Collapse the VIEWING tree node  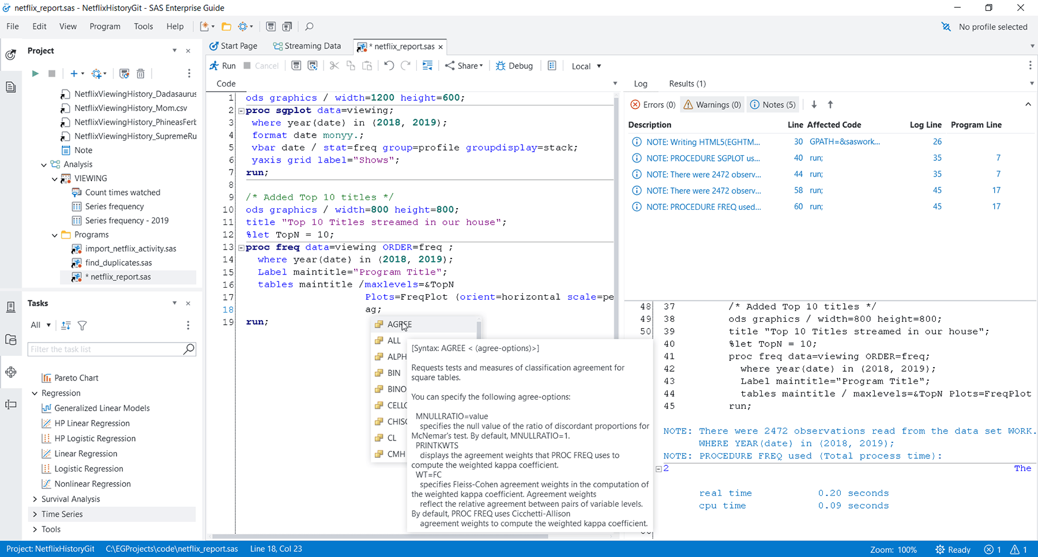(x=55, y=179)
